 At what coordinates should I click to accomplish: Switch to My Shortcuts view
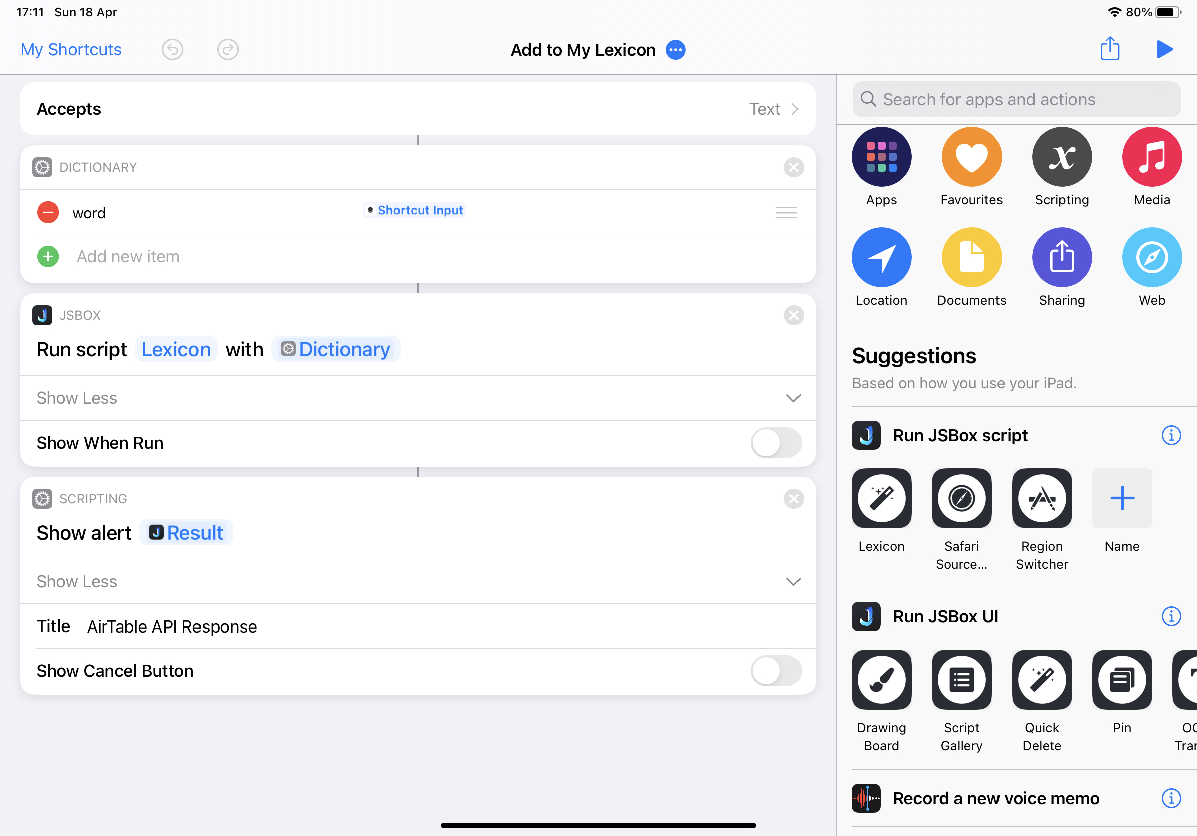[72, 48]
